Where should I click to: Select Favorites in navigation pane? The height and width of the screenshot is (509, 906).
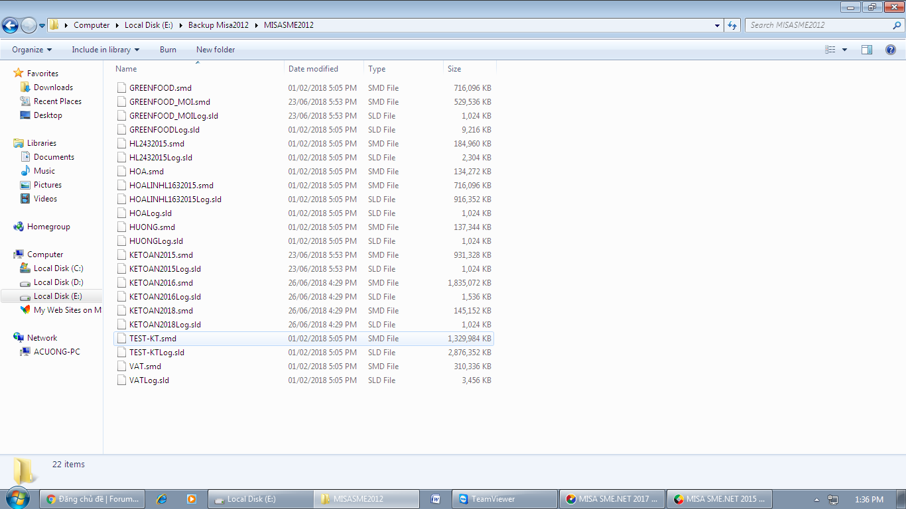click(42, 74)
